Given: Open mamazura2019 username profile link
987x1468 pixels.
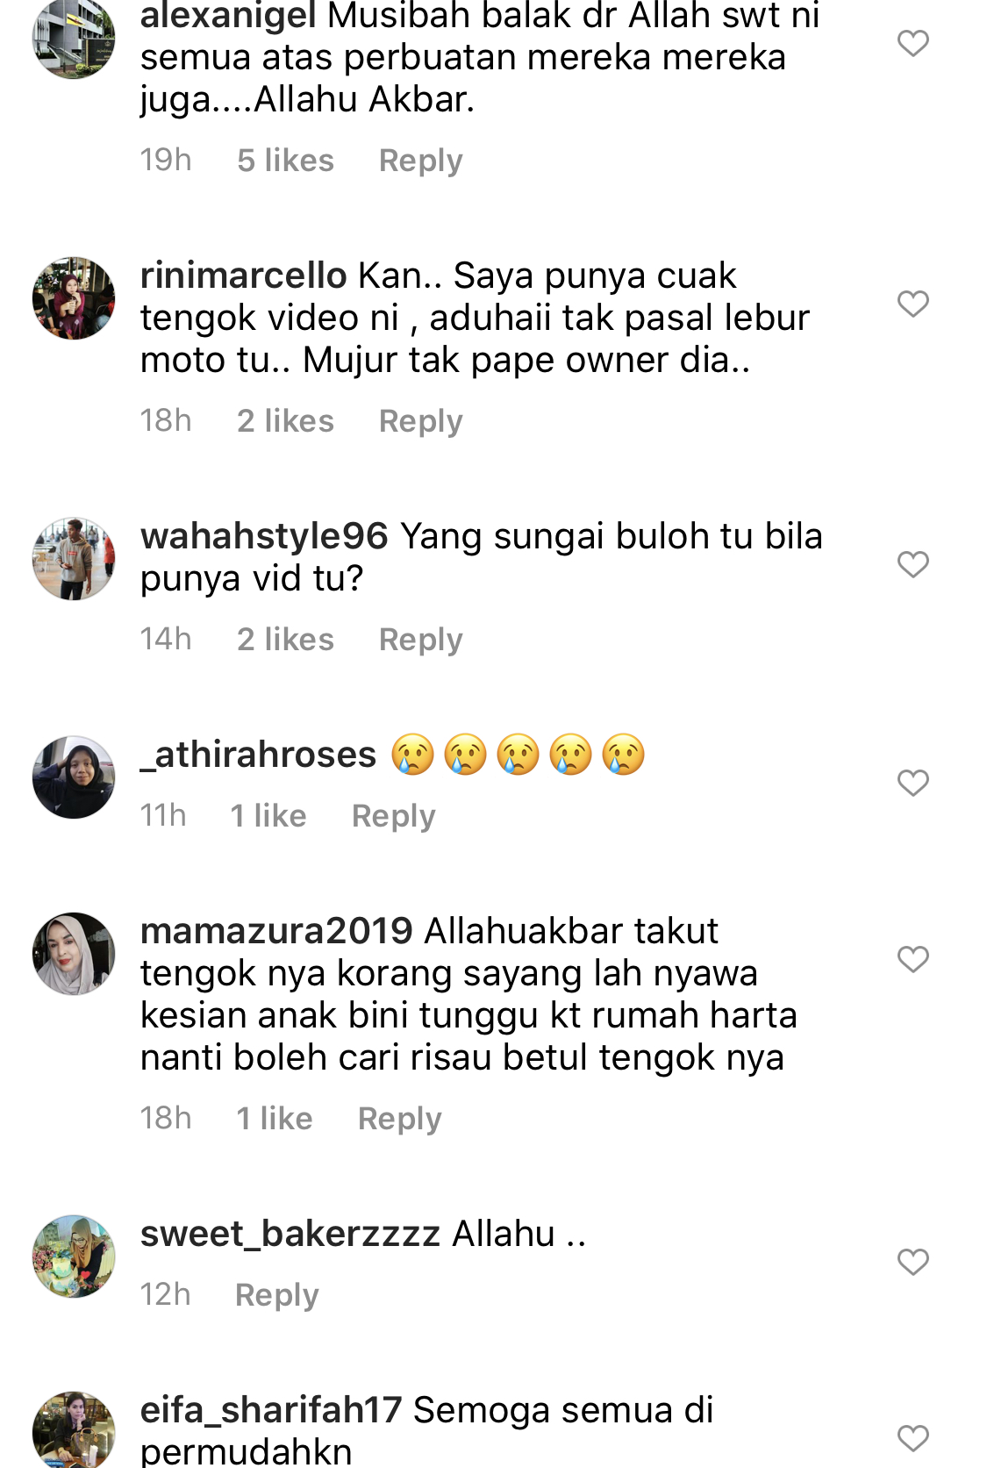Looking at the screenshot, I should pos(276,930).
